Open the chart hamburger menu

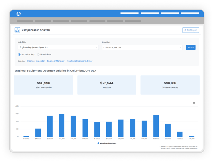click(x=194, y=103)
